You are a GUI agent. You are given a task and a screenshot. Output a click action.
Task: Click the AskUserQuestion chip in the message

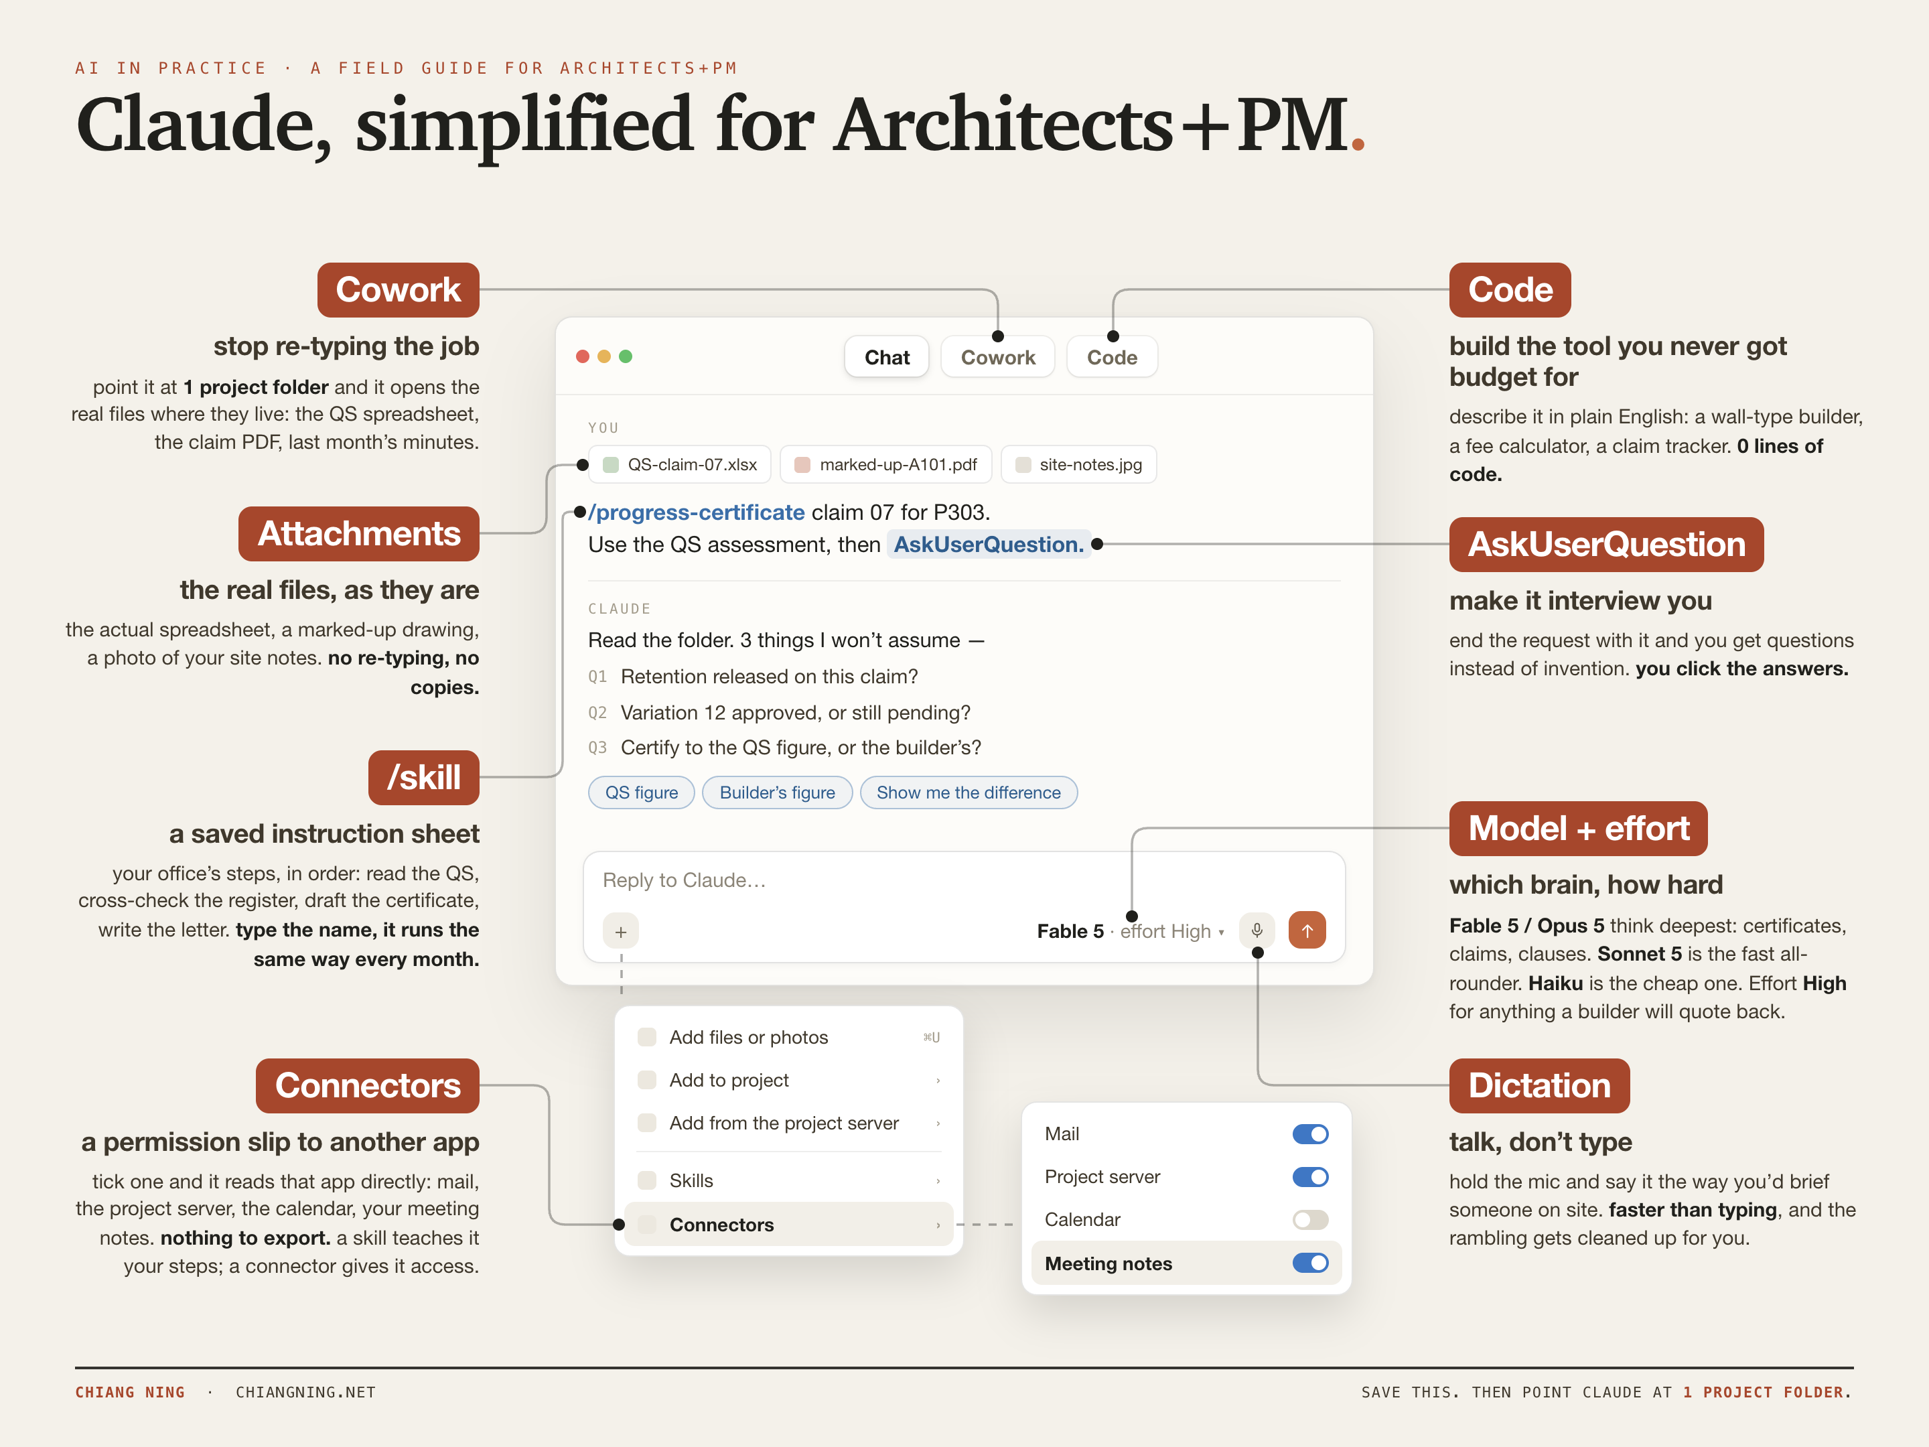point(989,544)
